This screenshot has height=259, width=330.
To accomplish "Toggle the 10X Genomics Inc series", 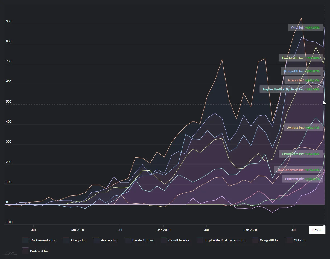I will [39, 240].
